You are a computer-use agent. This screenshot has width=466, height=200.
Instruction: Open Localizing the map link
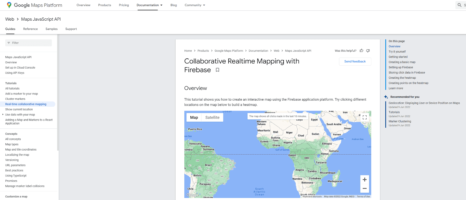17,155
